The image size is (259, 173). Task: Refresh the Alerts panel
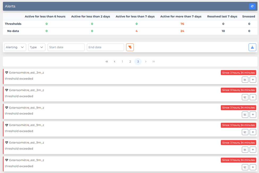pyautogui.click(x=252, y=6)
